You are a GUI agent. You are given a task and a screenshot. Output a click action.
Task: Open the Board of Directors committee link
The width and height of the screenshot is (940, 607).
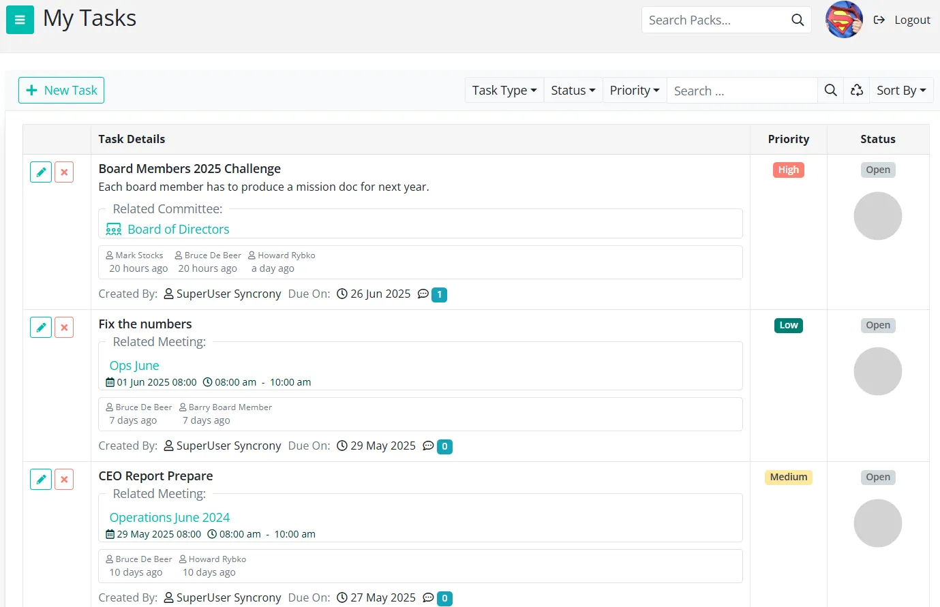[178, 230]
